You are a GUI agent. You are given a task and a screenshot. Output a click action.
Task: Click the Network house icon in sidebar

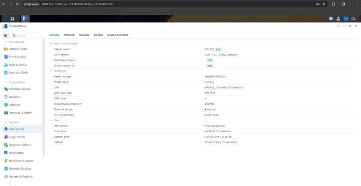point(6,97)
